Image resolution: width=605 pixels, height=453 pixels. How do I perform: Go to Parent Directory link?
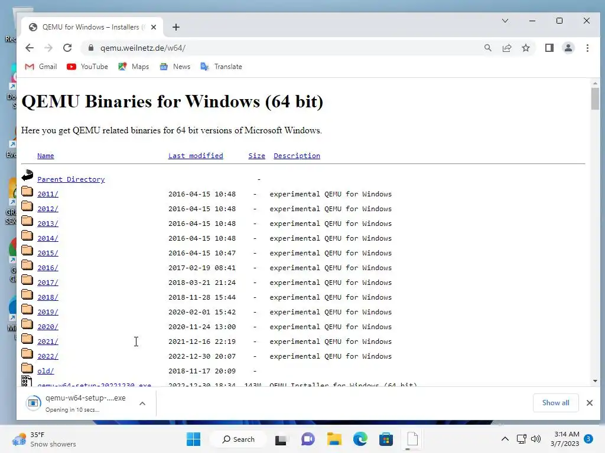coord(71,179)
